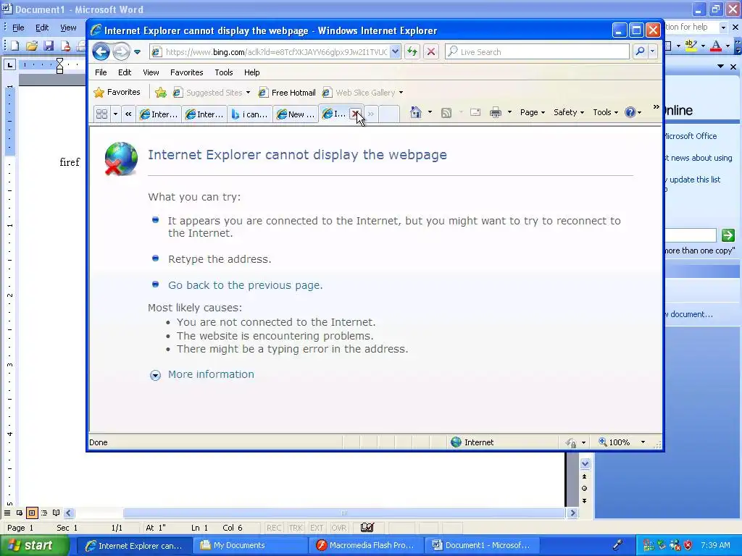
Task: Click the search magnifier button
Action: (x=640, y=51)
